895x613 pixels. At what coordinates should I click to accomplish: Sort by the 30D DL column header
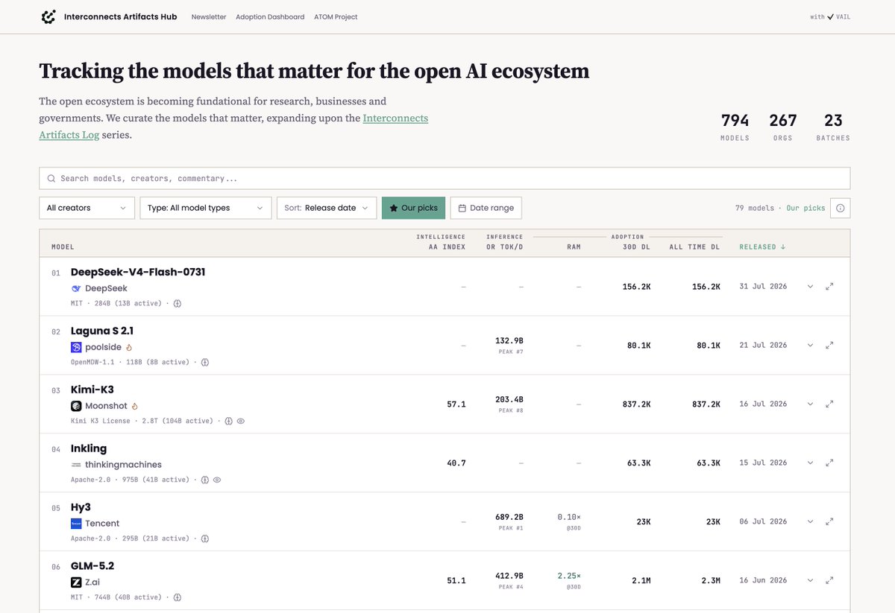coord(636,247)
